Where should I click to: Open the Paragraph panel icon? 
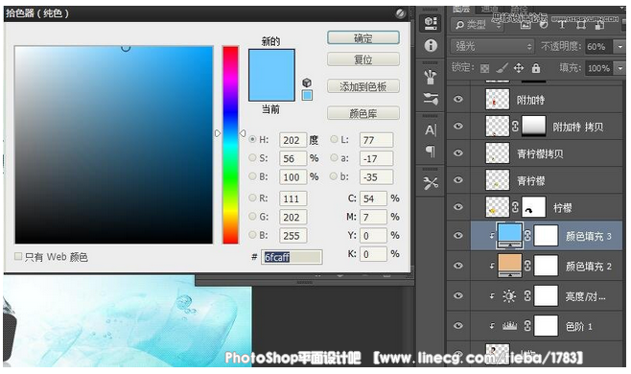(431, 152)
